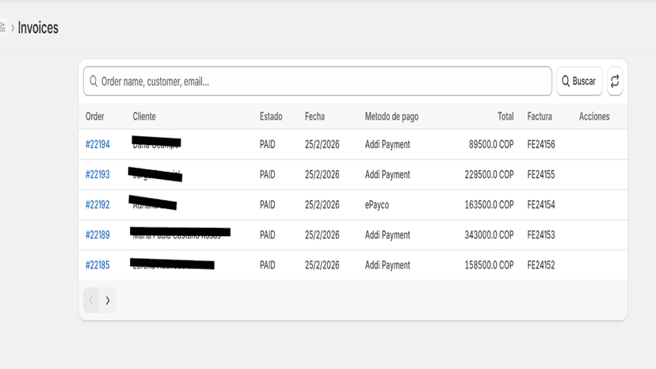This screenshot has width=656, height=369.
Task: Click PAID status in order #22192 row
Action: (x=267, y=204)
